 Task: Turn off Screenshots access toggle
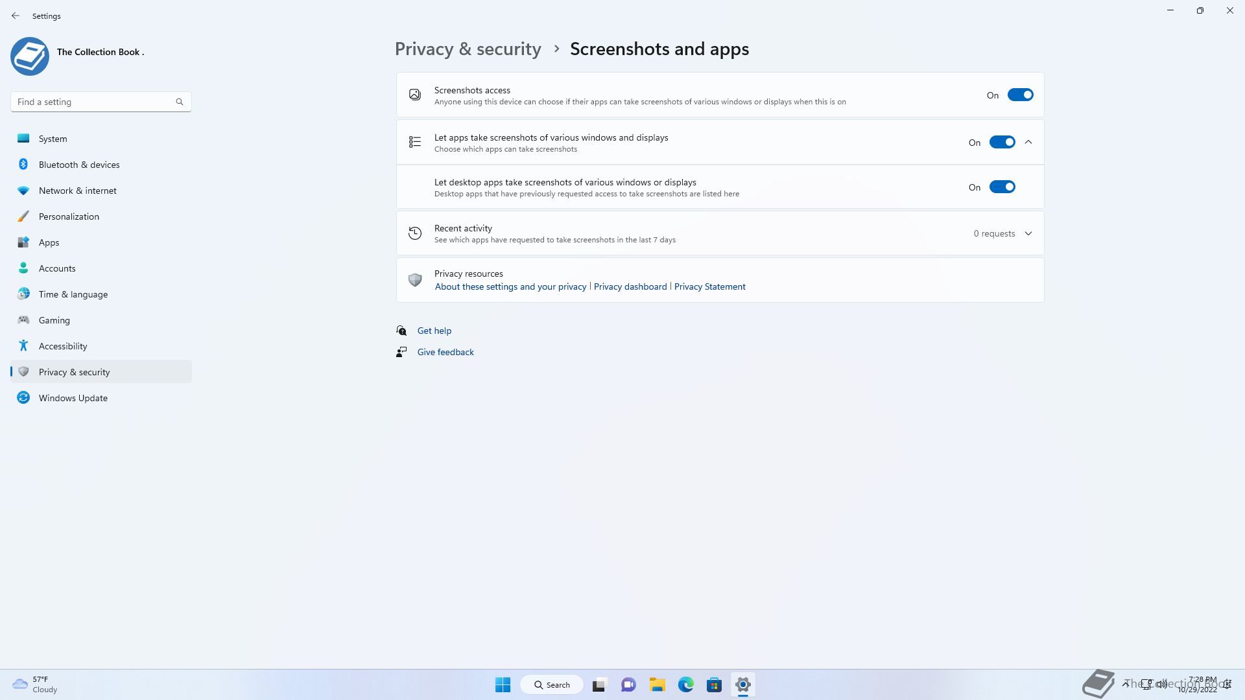[1020, 95]
